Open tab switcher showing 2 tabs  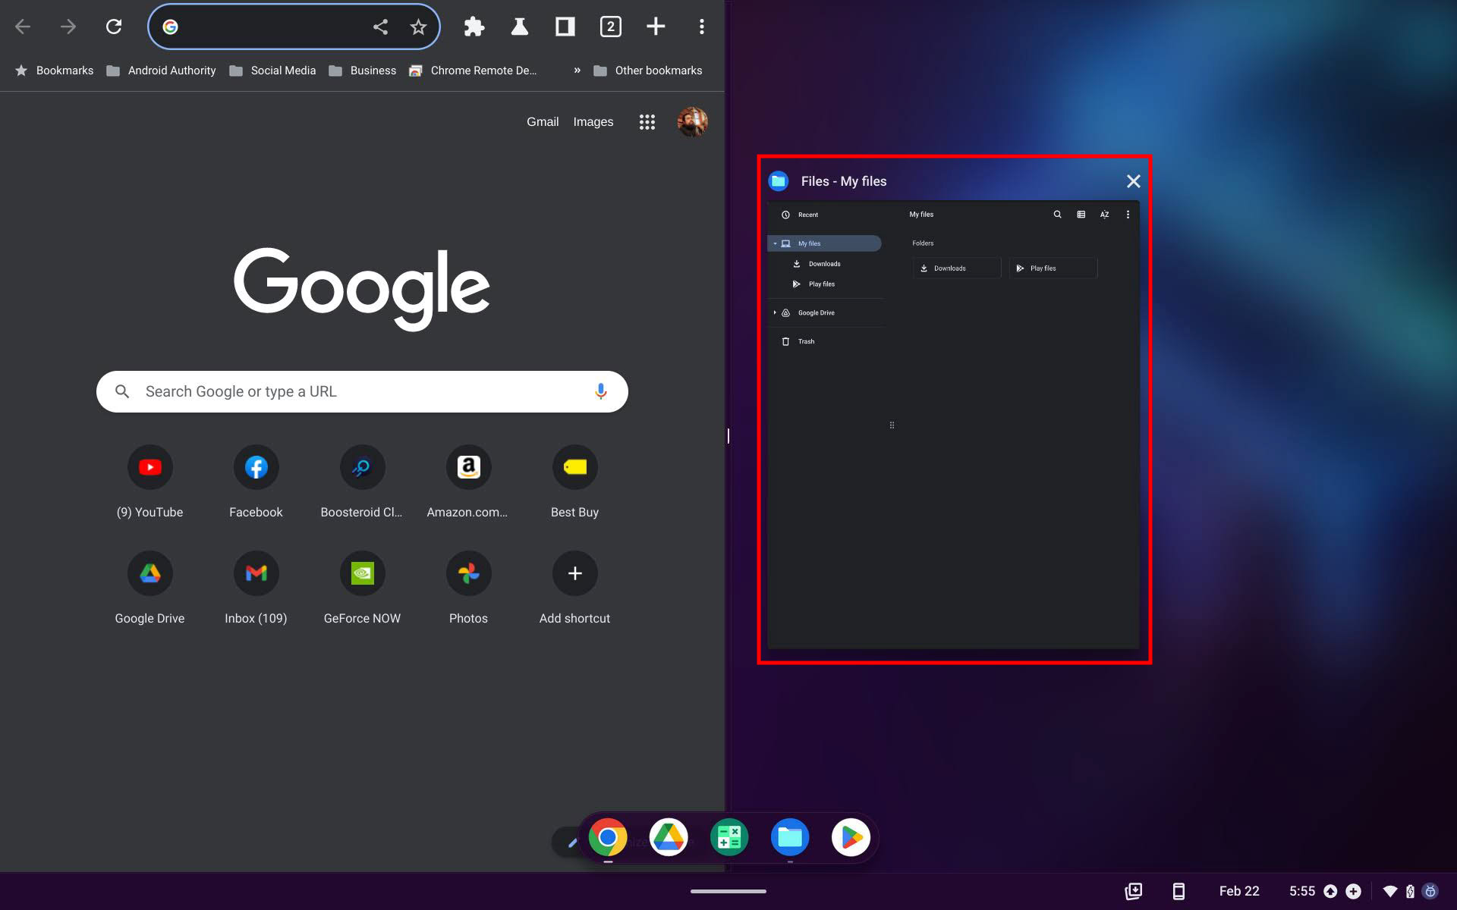(610, 27)
